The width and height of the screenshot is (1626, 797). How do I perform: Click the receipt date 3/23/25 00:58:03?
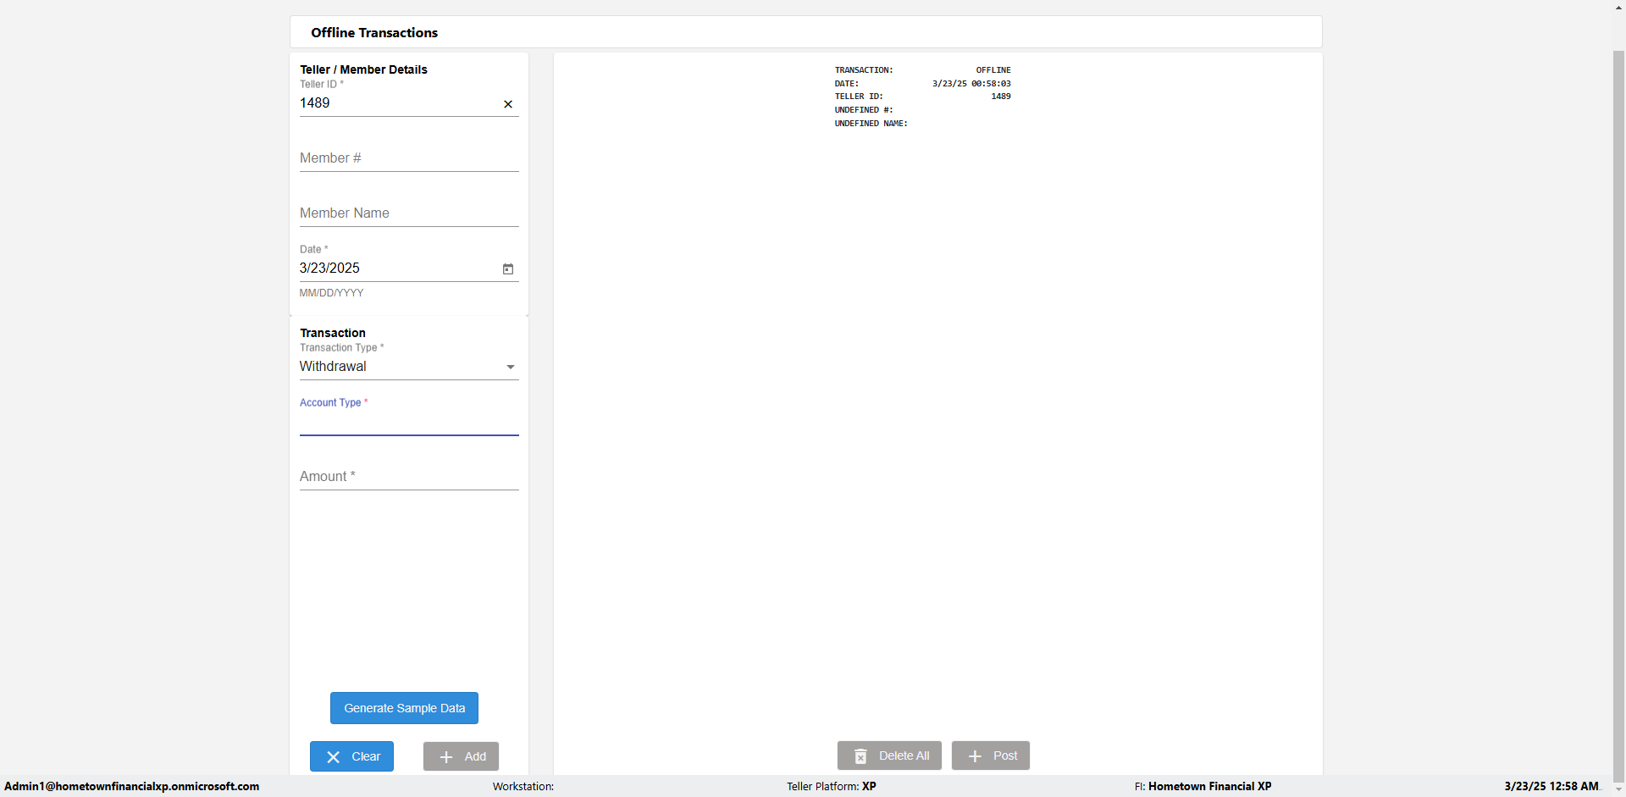971,84
